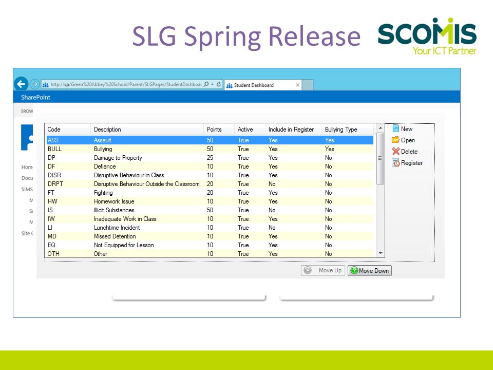Click the SharePoint header link
The image size is (493, 370).
(x=35, y=97)
